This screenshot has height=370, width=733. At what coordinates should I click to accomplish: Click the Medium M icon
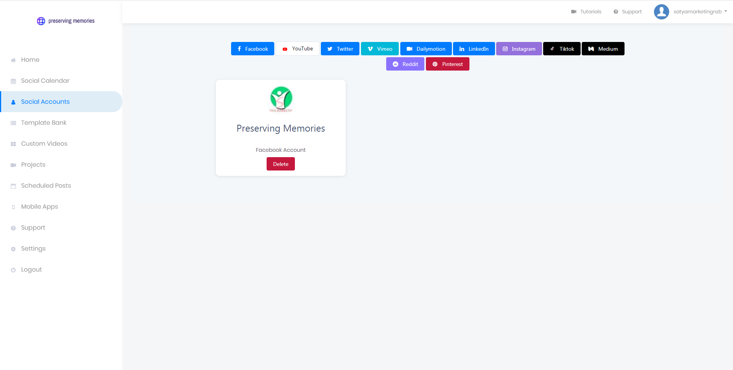coord(591,49)
